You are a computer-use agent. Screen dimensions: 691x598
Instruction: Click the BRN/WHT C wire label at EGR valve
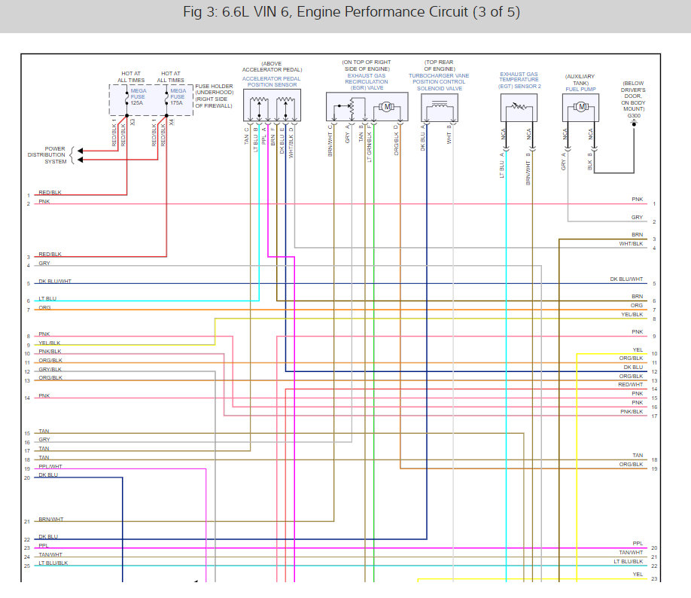point(330,141)
